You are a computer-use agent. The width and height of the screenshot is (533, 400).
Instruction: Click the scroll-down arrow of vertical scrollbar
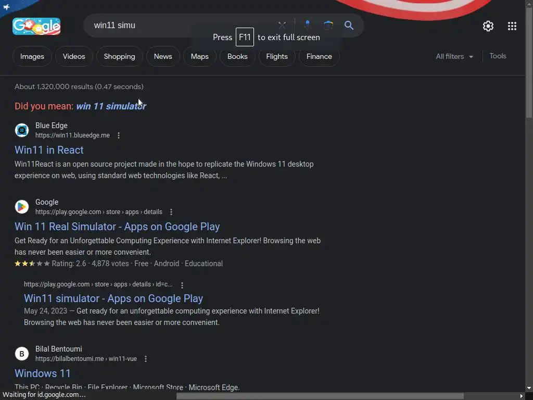click(529, 388)
